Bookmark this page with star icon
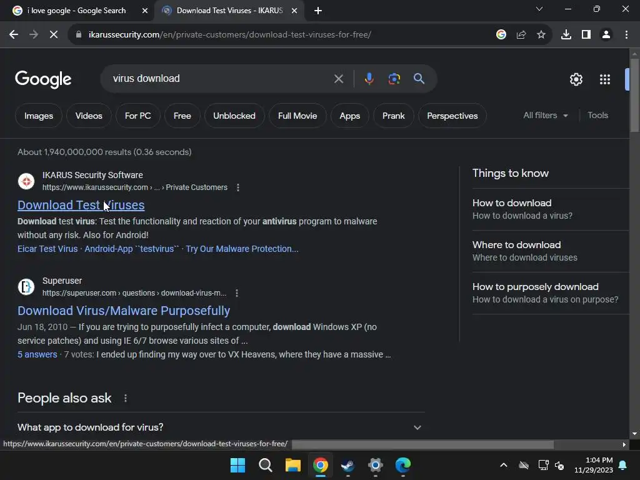The width and height of the screenshot is (640, 480). click(x=541, y=35)
